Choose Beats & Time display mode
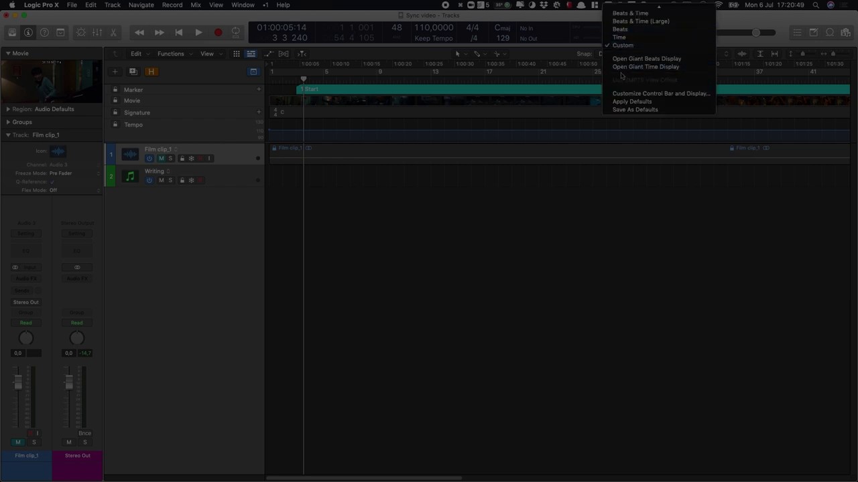Image resolution: width=858 pixels, height=482 pixels. (630, 13)
